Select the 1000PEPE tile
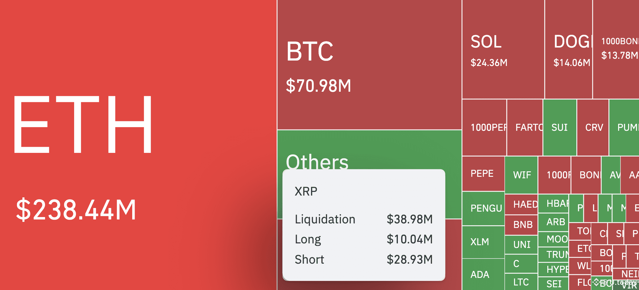 pos(484,127)
